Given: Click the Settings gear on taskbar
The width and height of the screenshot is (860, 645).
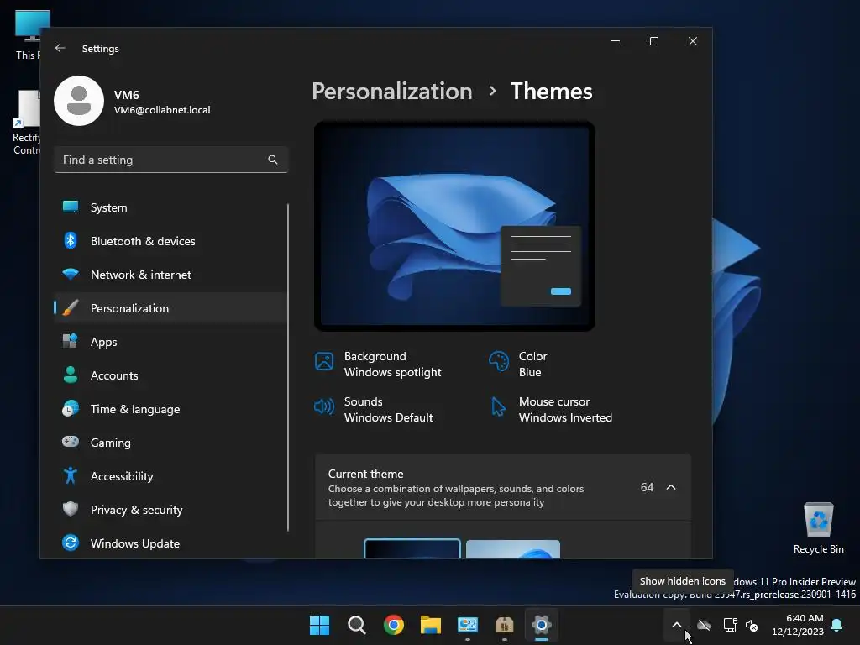Looking at the screenshot, I should tap(542, 625).
